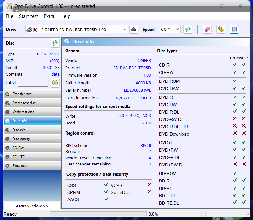253x220 pixels.
Task: Click the progress bar in status bar
Action: point(98,214)
